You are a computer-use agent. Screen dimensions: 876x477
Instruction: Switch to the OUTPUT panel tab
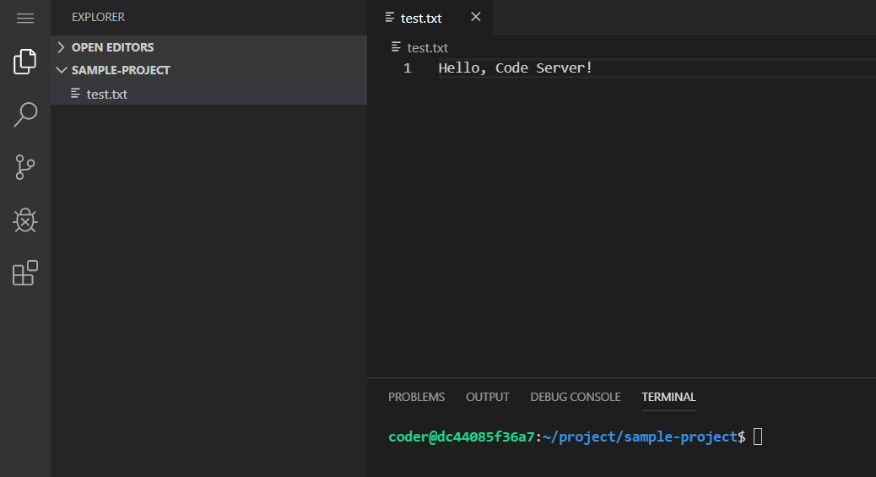coord(487,397)
